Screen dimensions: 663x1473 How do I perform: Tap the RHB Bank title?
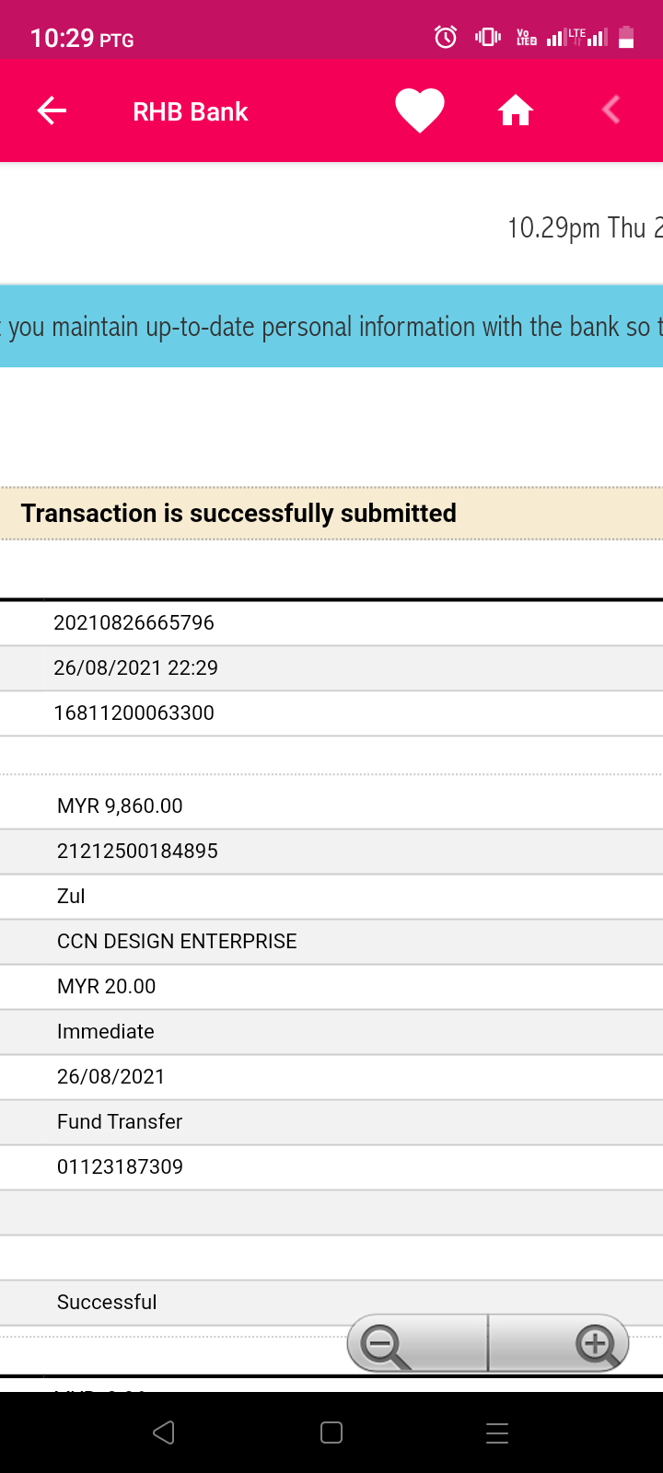click(x=191, y=111)
